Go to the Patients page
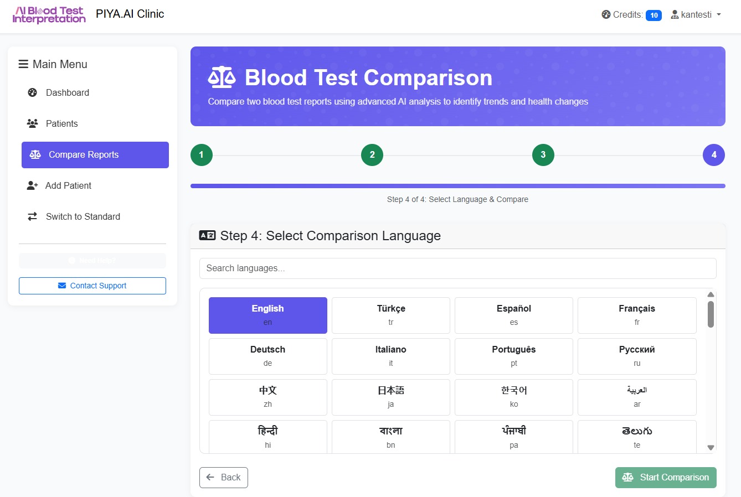Screen dimensions: 741x497 (61, 124)
